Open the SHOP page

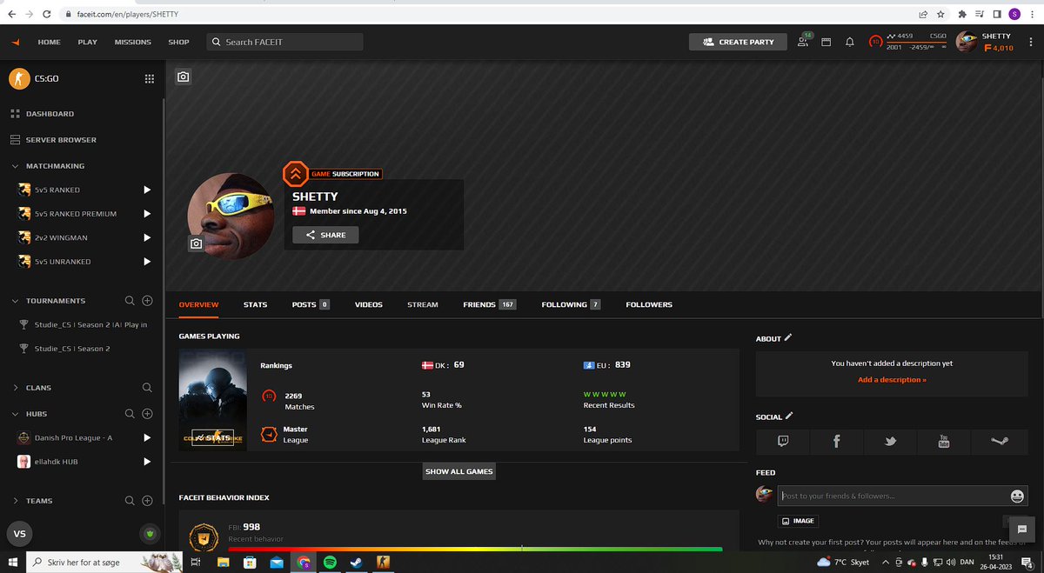click(x=178, y=42)
